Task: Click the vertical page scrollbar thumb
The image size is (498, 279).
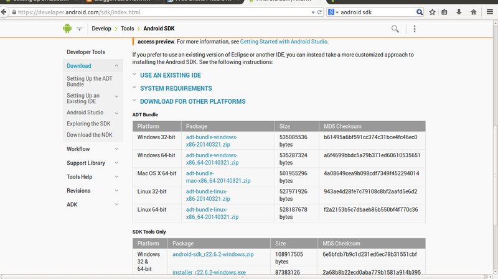Action: pos(495,175)
